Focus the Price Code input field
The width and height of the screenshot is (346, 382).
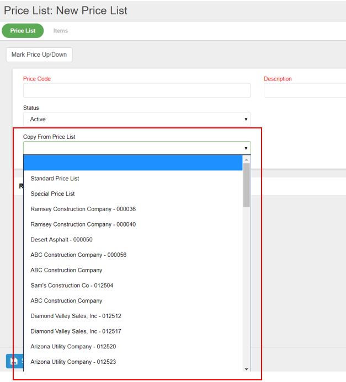point(137,90)
